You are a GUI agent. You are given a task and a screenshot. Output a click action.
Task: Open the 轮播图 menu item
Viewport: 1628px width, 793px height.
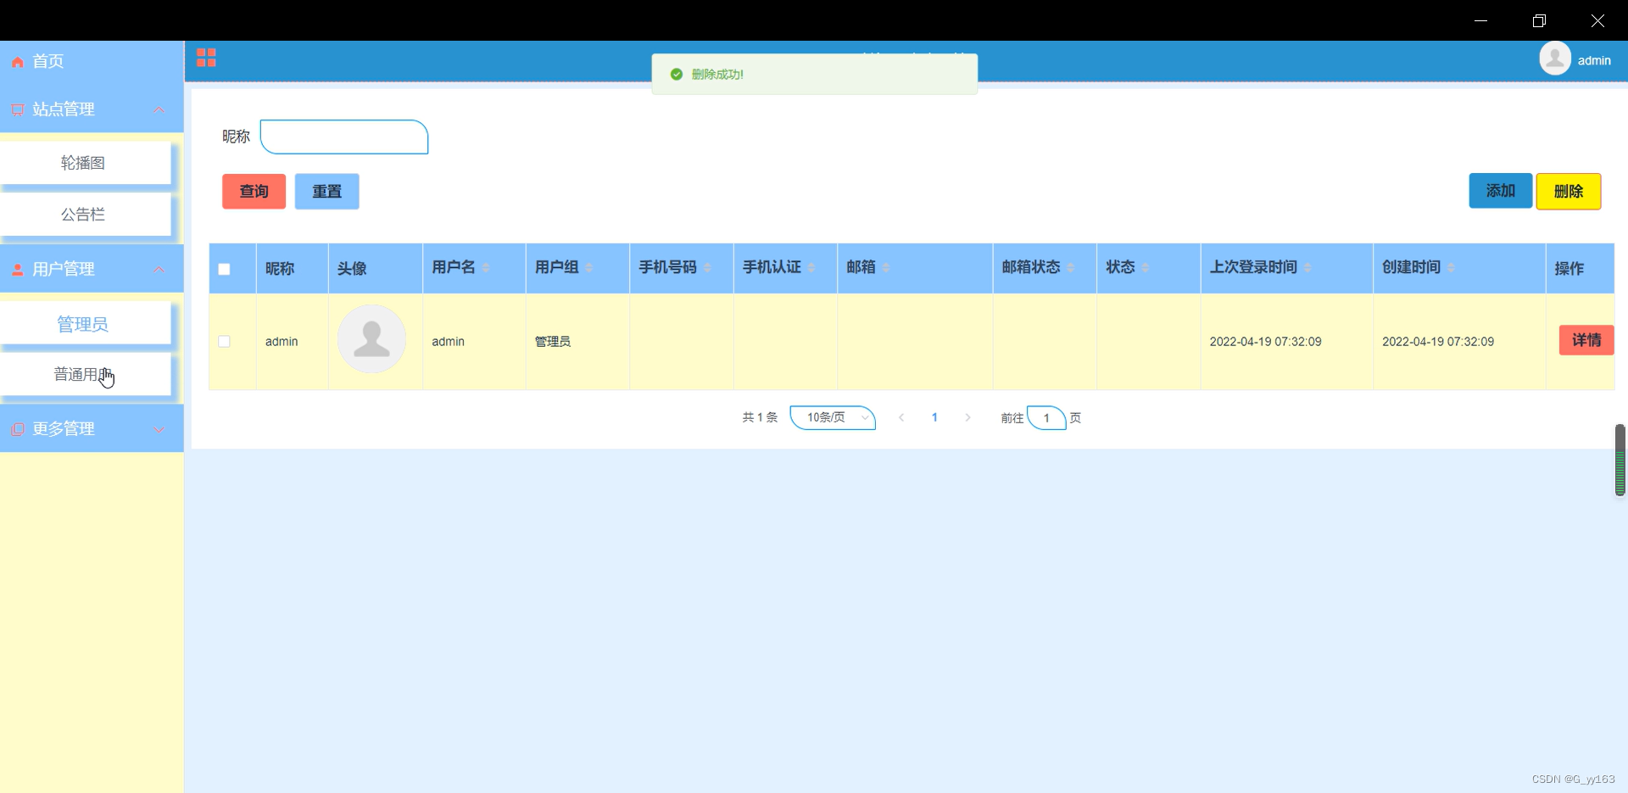(85, 163)
